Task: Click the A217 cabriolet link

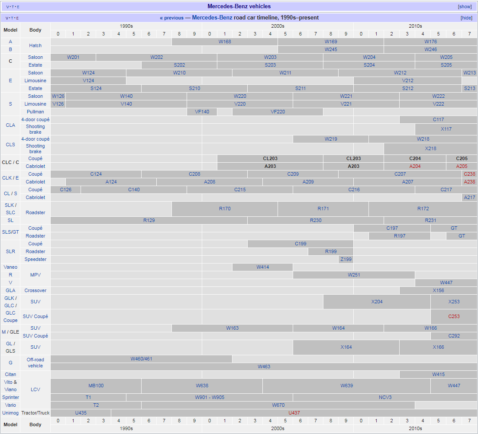Action: [x=469, y=197]
